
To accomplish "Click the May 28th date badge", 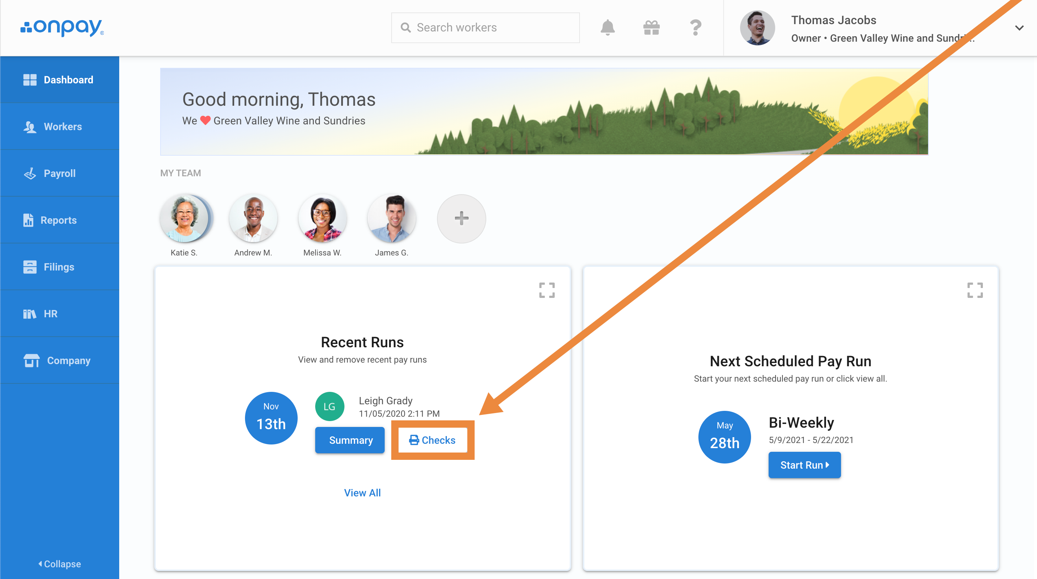I will tap(724, 437).
